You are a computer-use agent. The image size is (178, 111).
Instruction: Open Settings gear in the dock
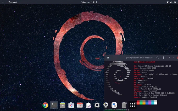pos(97,105)
